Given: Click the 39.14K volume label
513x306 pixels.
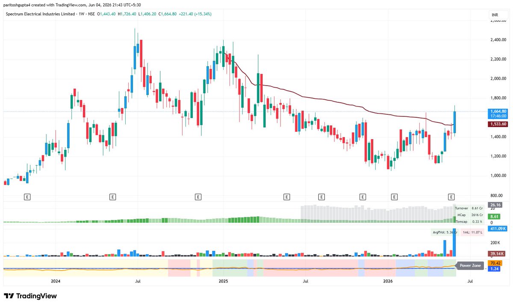Looking at the screenshot, I should [x=497, y=253].
